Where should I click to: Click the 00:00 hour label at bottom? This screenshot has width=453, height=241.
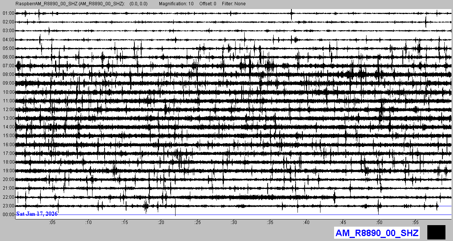[8, 215]
